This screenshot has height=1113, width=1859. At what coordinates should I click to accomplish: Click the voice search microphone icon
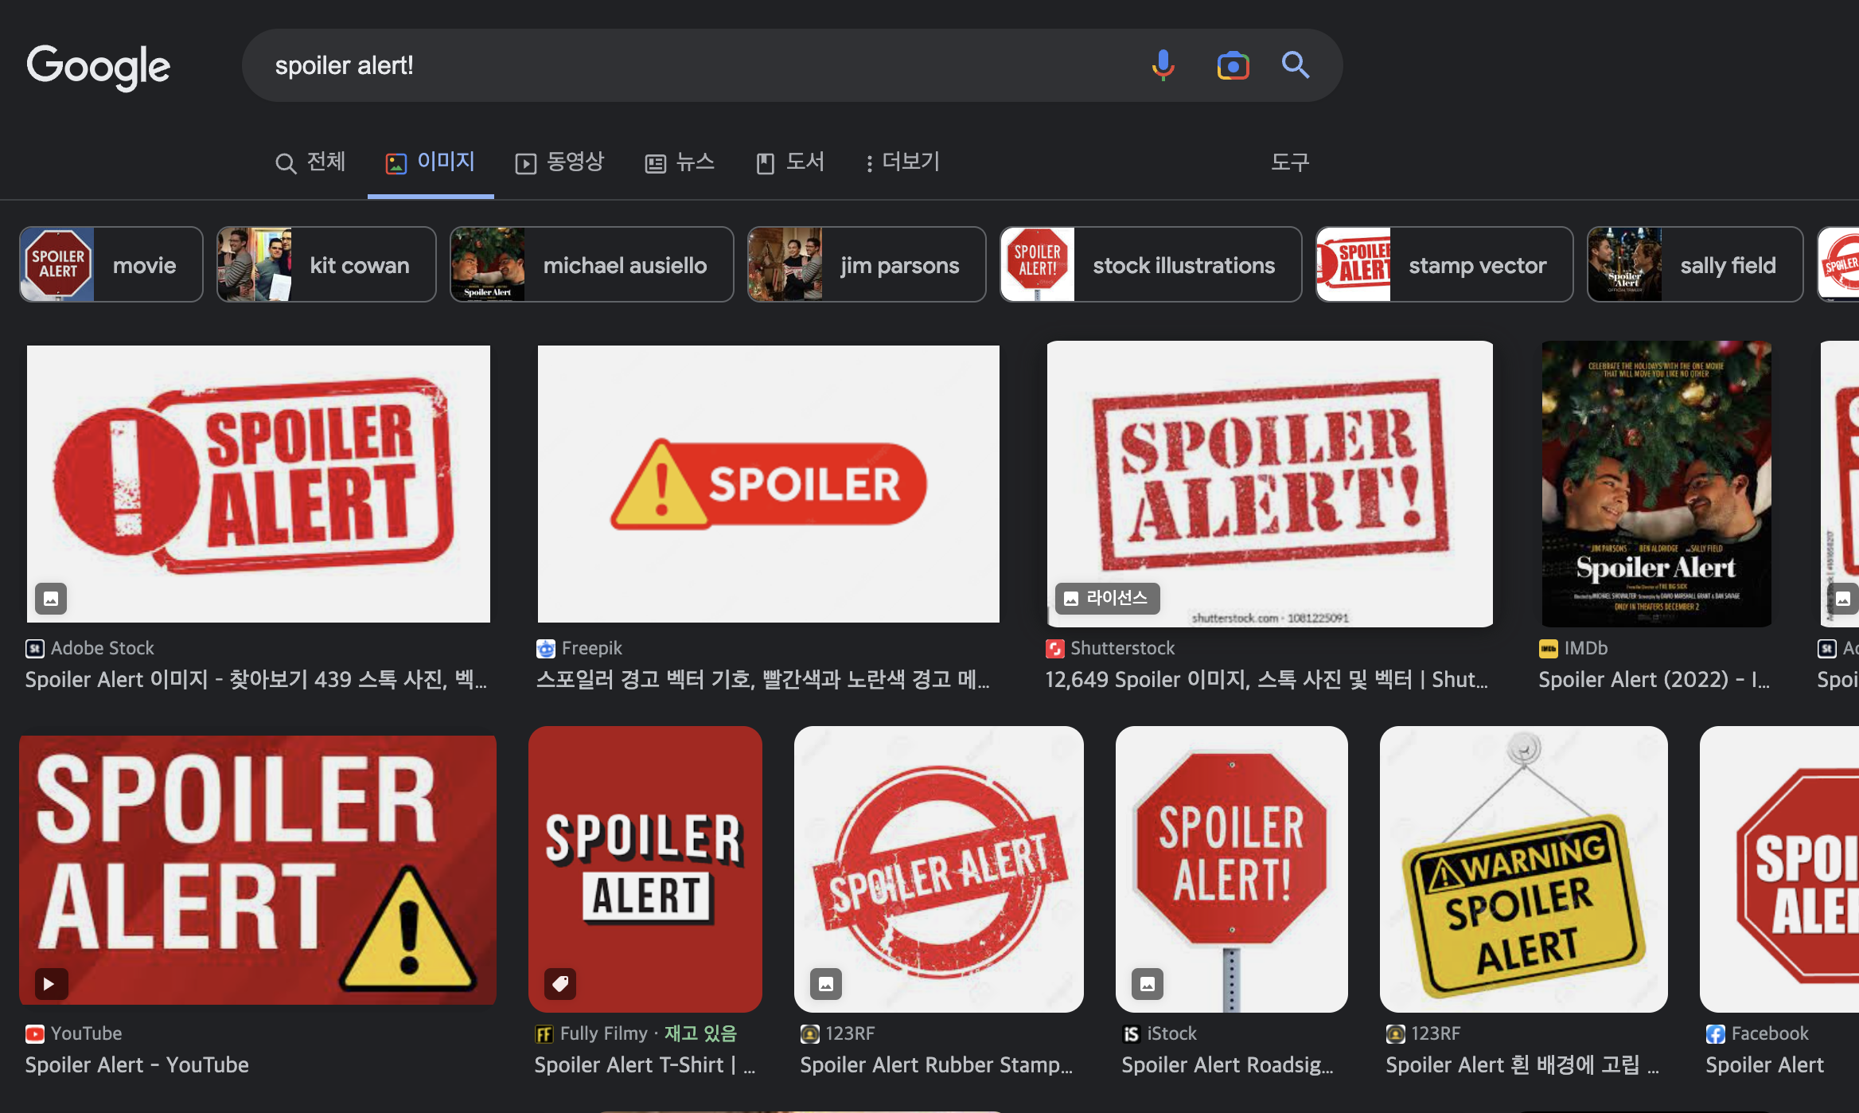(x=1163, y=65)
